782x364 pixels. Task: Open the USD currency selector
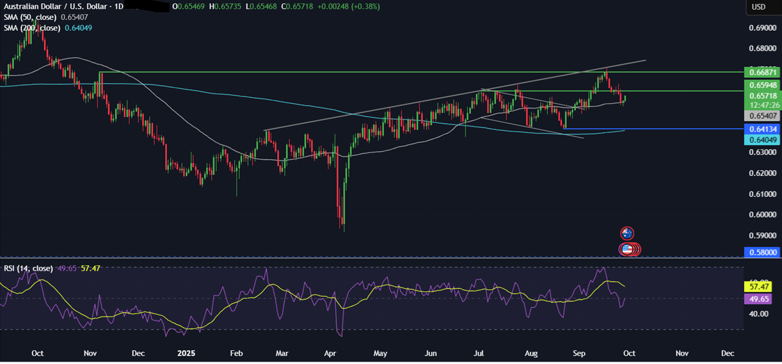(x=758, y=7)
